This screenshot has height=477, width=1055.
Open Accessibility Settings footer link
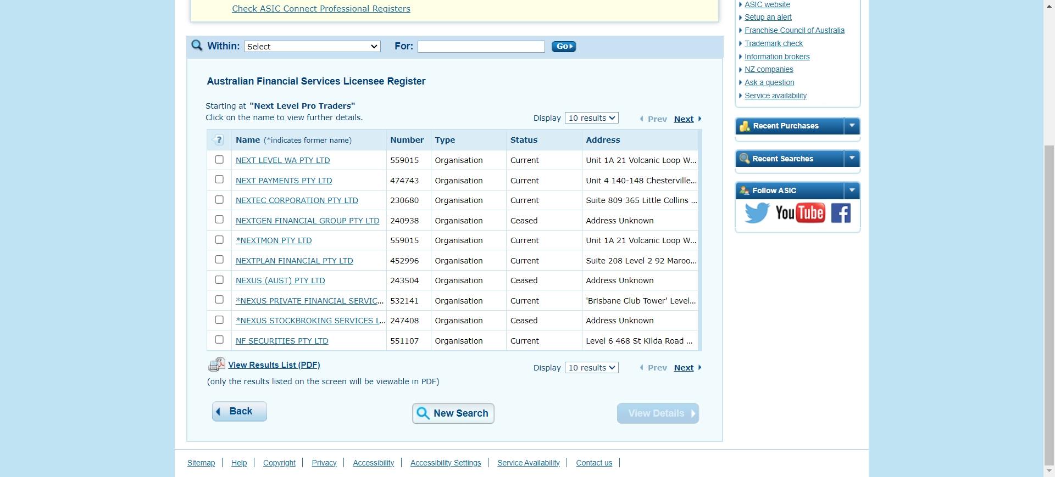tap(446, 463)
